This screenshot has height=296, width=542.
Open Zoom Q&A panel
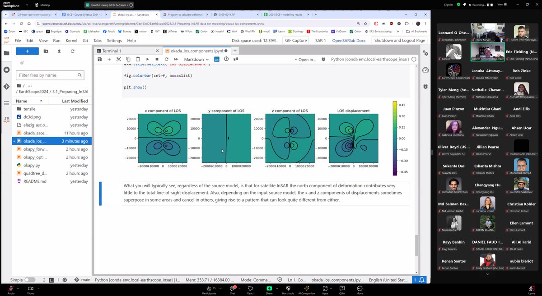click(x=342, y=289)
